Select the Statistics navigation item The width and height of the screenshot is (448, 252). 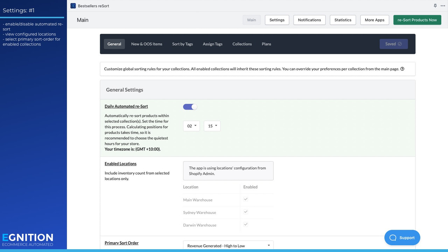[x=342, y=20]
